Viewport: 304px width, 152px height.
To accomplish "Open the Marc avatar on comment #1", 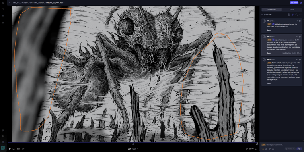I will point(264,21).
